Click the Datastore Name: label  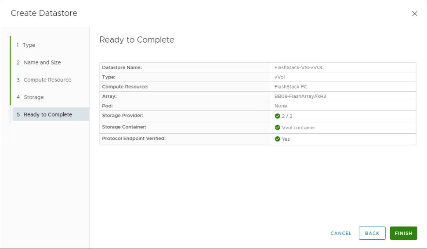pyautogui.click(x=122, y=68)
